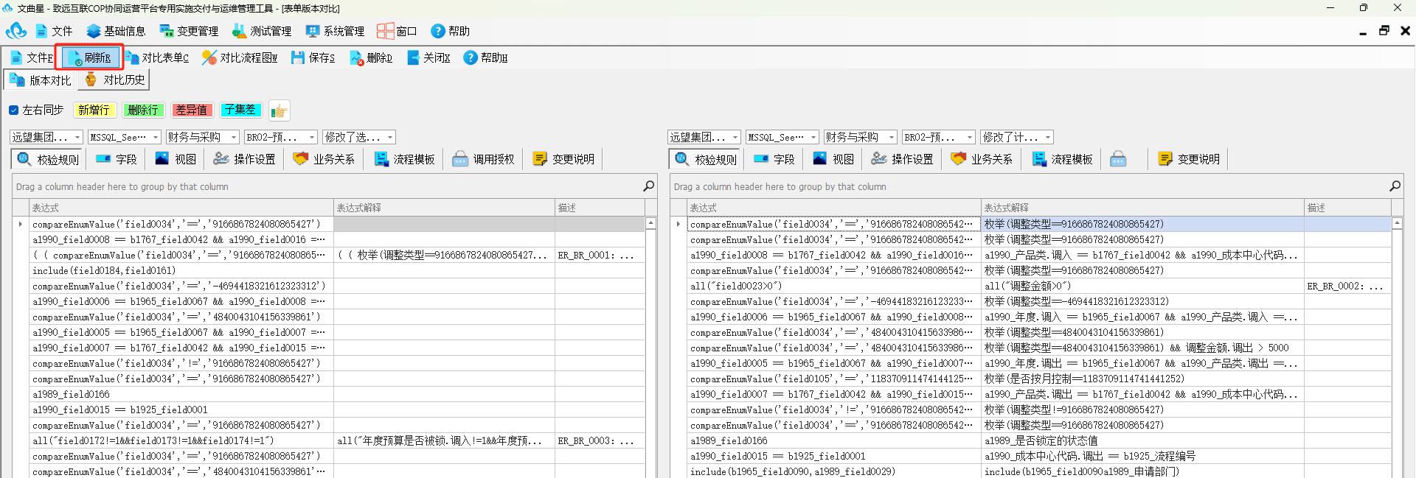The height and width of the screenshot is (478, 1416).
Task: Click the thumbs-up icon beside 子集差
Action: point(279,110)
